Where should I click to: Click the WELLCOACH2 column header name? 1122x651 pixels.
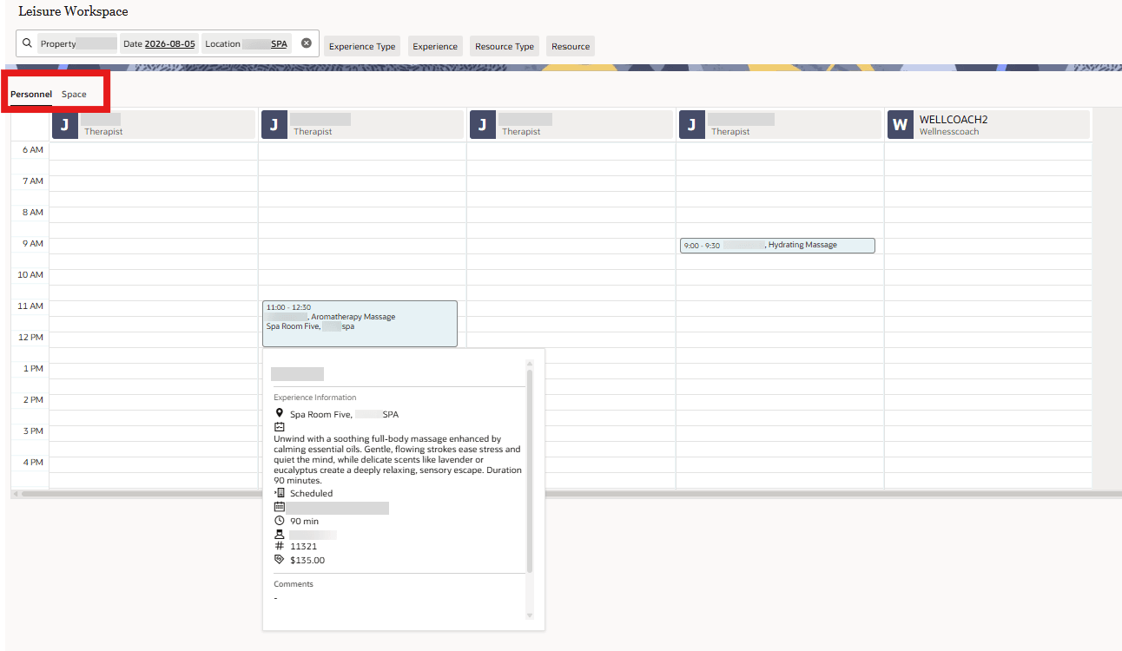(x=954, y=120)
